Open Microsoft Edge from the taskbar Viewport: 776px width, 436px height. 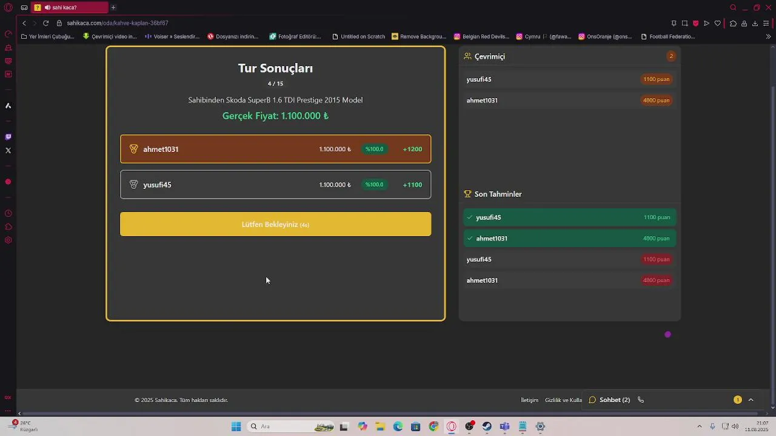398,426
